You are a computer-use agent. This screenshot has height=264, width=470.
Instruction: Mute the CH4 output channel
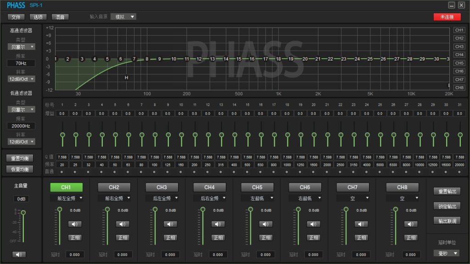click(218, 224)
